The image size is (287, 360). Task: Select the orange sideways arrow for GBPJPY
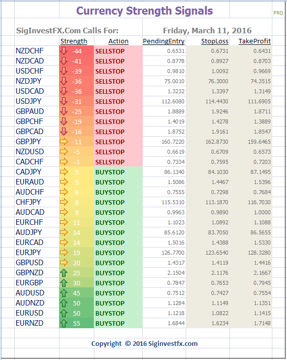[x=64, y=141]
